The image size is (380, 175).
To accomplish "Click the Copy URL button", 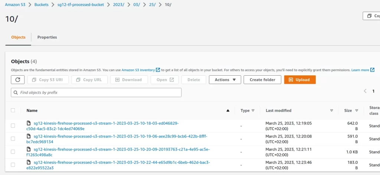I will (89, 80).
